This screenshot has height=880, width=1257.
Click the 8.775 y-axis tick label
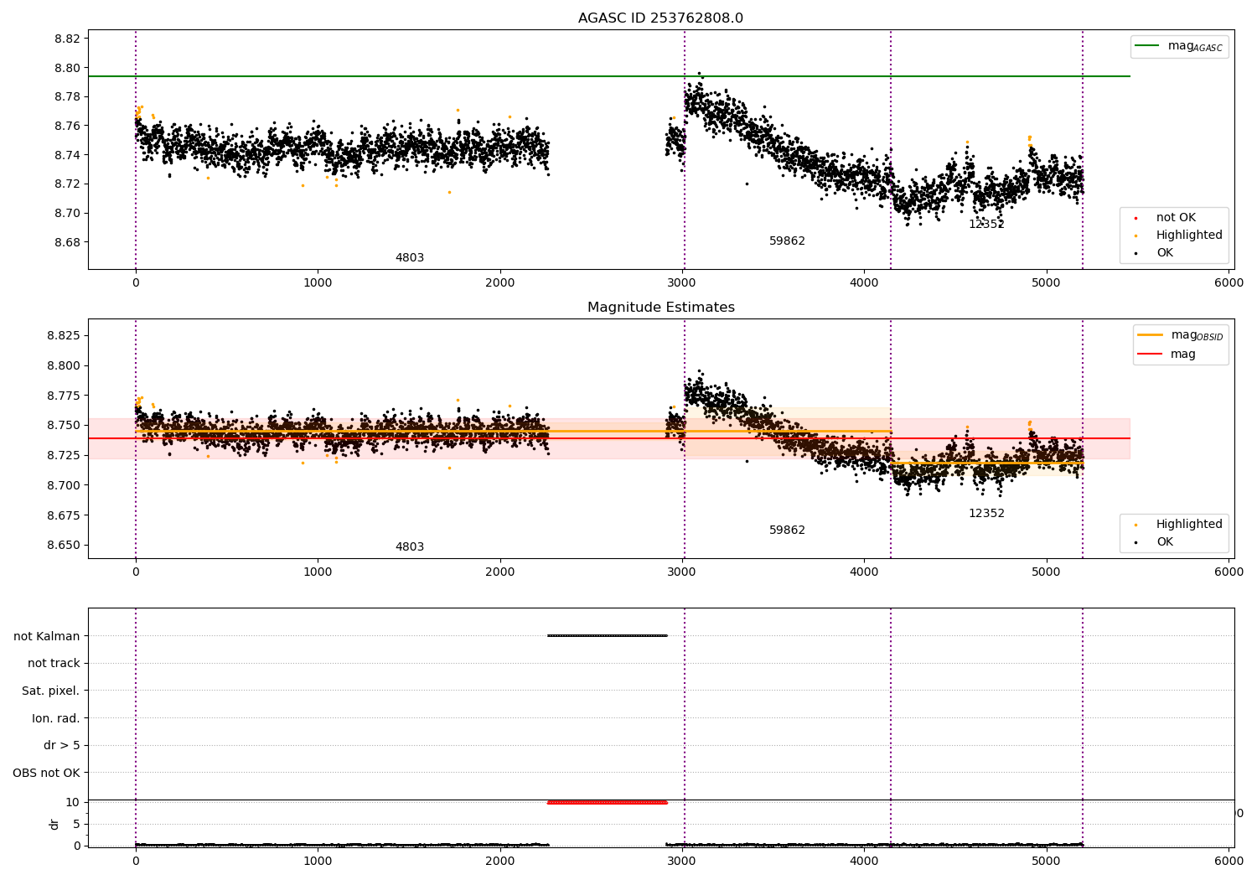tap(65, 396)
